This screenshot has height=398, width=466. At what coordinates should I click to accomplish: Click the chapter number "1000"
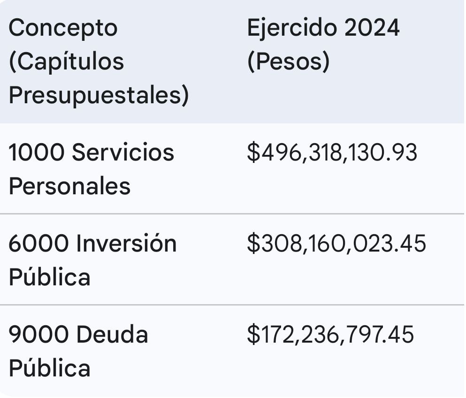coord(37,153)
